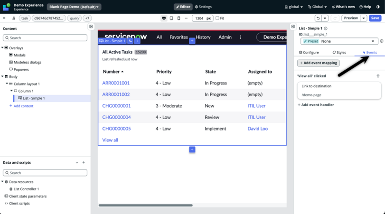
Task: Click the blue plus above the list component
Action: (192, 41)
